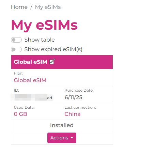Click the edit pencil icon beside Global eSIM
Screen dimensions: 141x152
pyautogui.click(x=52, y=61)
